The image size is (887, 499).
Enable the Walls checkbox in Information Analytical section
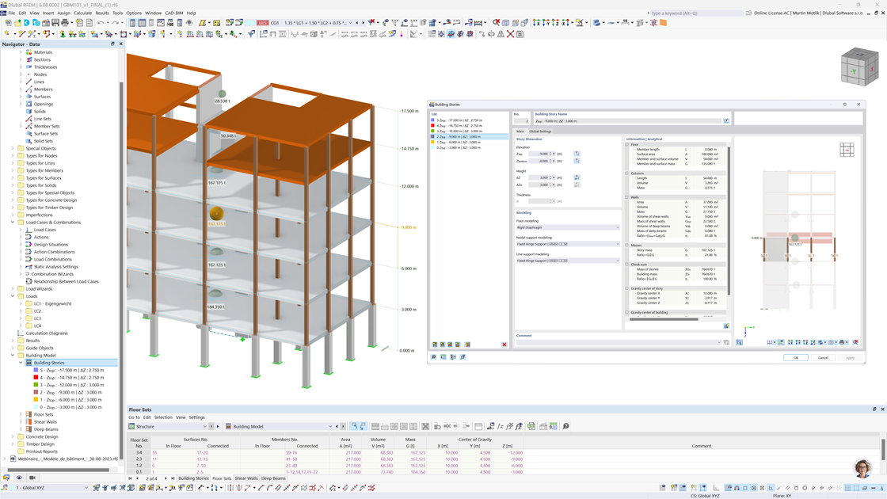click(627, 196)
